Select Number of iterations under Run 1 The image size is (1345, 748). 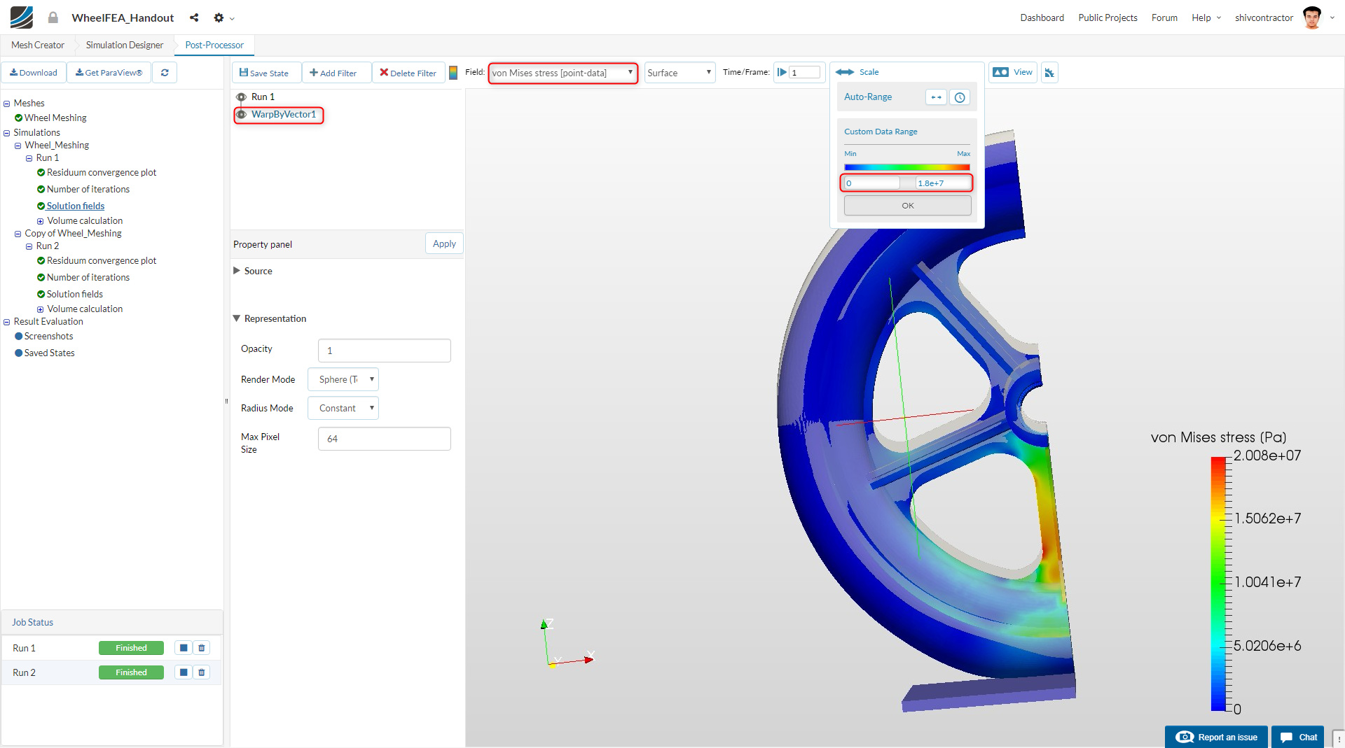point(88,190)
